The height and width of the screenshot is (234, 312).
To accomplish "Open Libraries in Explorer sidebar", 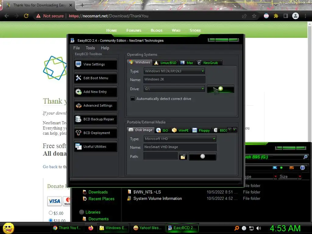I will (93, 212).
